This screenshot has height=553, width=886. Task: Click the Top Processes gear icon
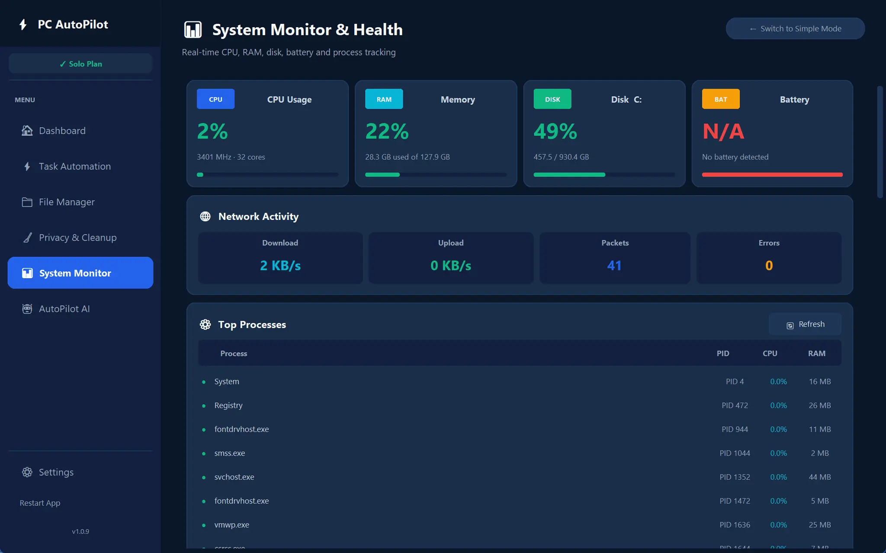[205, 325]
